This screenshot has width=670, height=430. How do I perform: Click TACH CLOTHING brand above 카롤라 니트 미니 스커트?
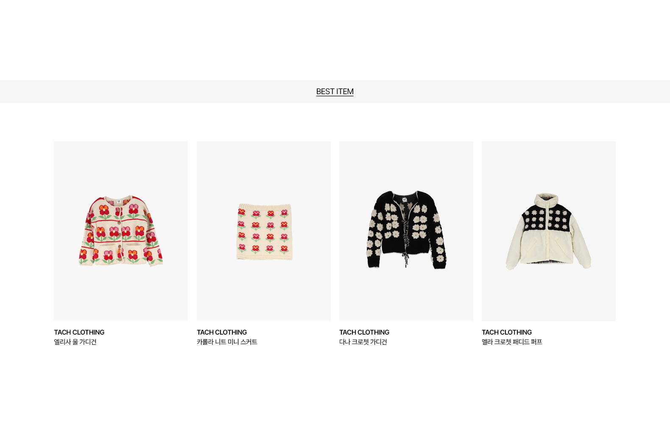pyautogui.click(x=222, y=332)
